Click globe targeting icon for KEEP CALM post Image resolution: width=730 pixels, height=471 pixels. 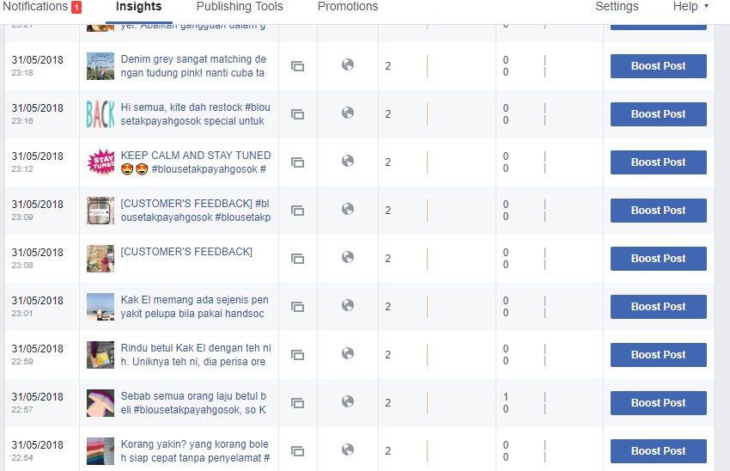pos(348,161)
